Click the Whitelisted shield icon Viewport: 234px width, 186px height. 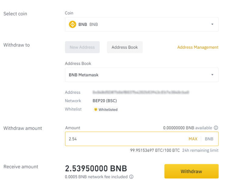96,110
